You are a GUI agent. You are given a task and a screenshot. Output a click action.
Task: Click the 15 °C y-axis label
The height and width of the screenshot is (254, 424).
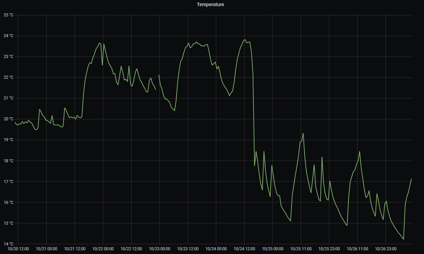pos(9,223)
